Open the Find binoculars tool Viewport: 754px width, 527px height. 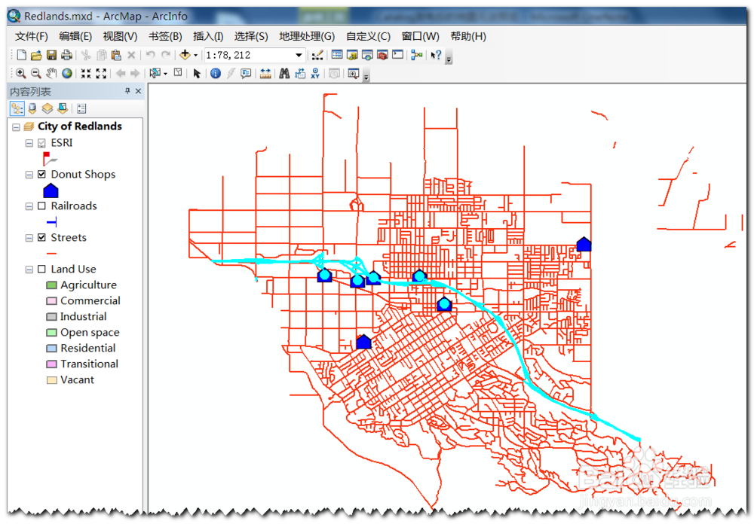284,74
